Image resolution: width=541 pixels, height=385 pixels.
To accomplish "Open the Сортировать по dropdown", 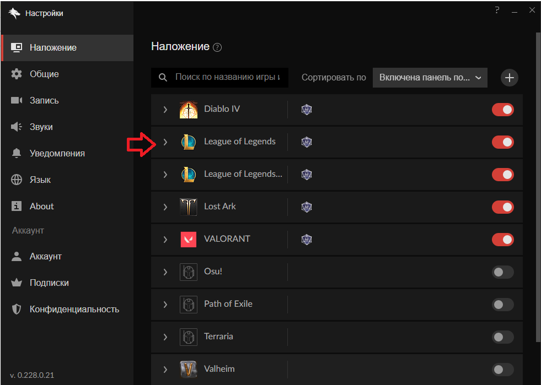I will coord(430,78).
